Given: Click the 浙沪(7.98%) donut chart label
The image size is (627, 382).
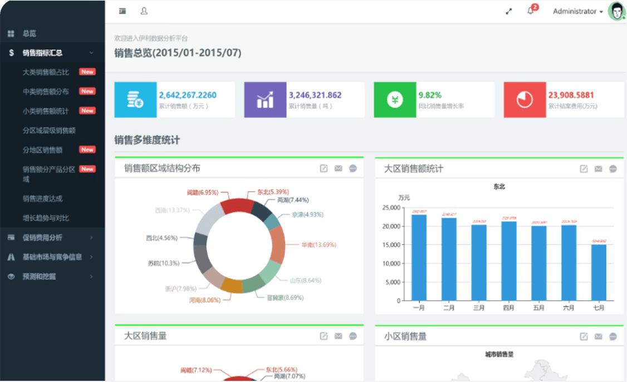Looking at the screenshot, I should pos(181,289).
